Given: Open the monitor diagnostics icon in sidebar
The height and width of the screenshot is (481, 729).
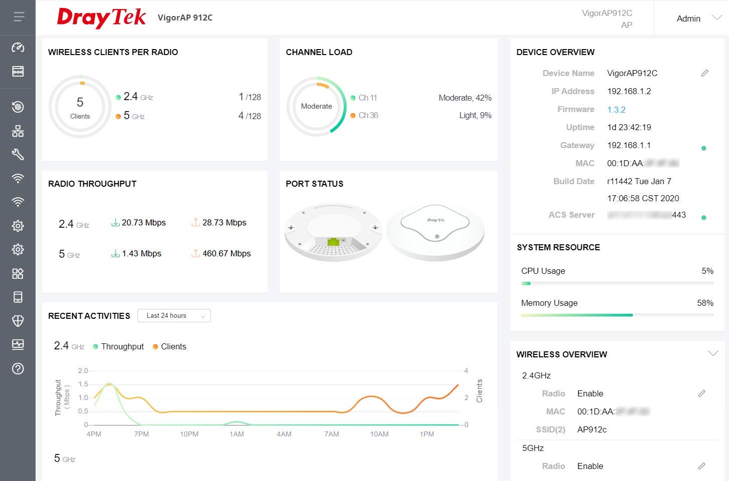Looking at the screenshot, I should (18, 344).
